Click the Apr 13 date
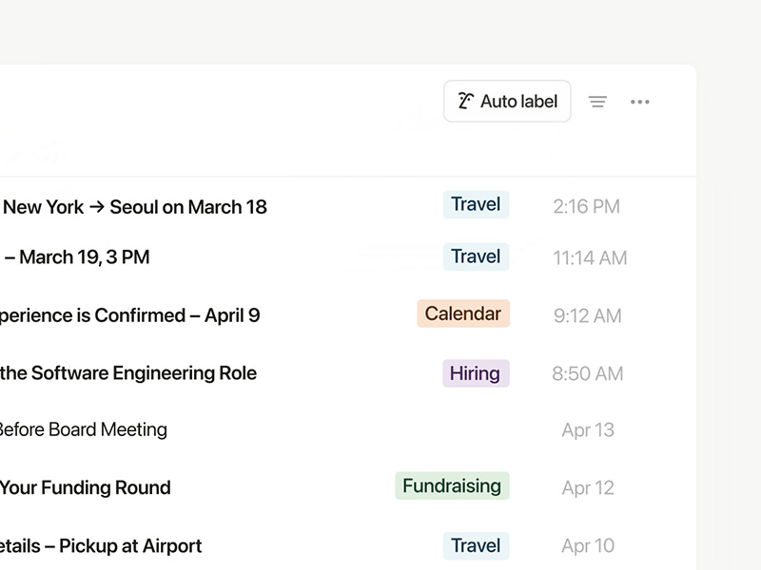Image resolution: width=761 pixels, height=570 pixels. (588, 430)
